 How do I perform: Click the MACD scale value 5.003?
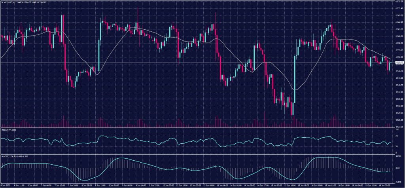398,156
